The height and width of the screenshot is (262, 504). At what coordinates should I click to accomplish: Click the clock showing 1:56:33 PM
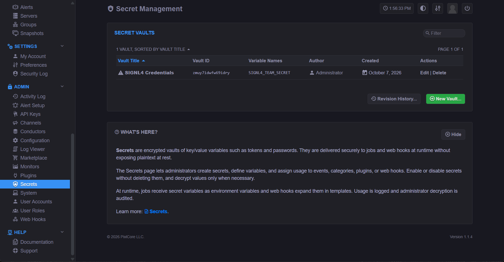397,8
